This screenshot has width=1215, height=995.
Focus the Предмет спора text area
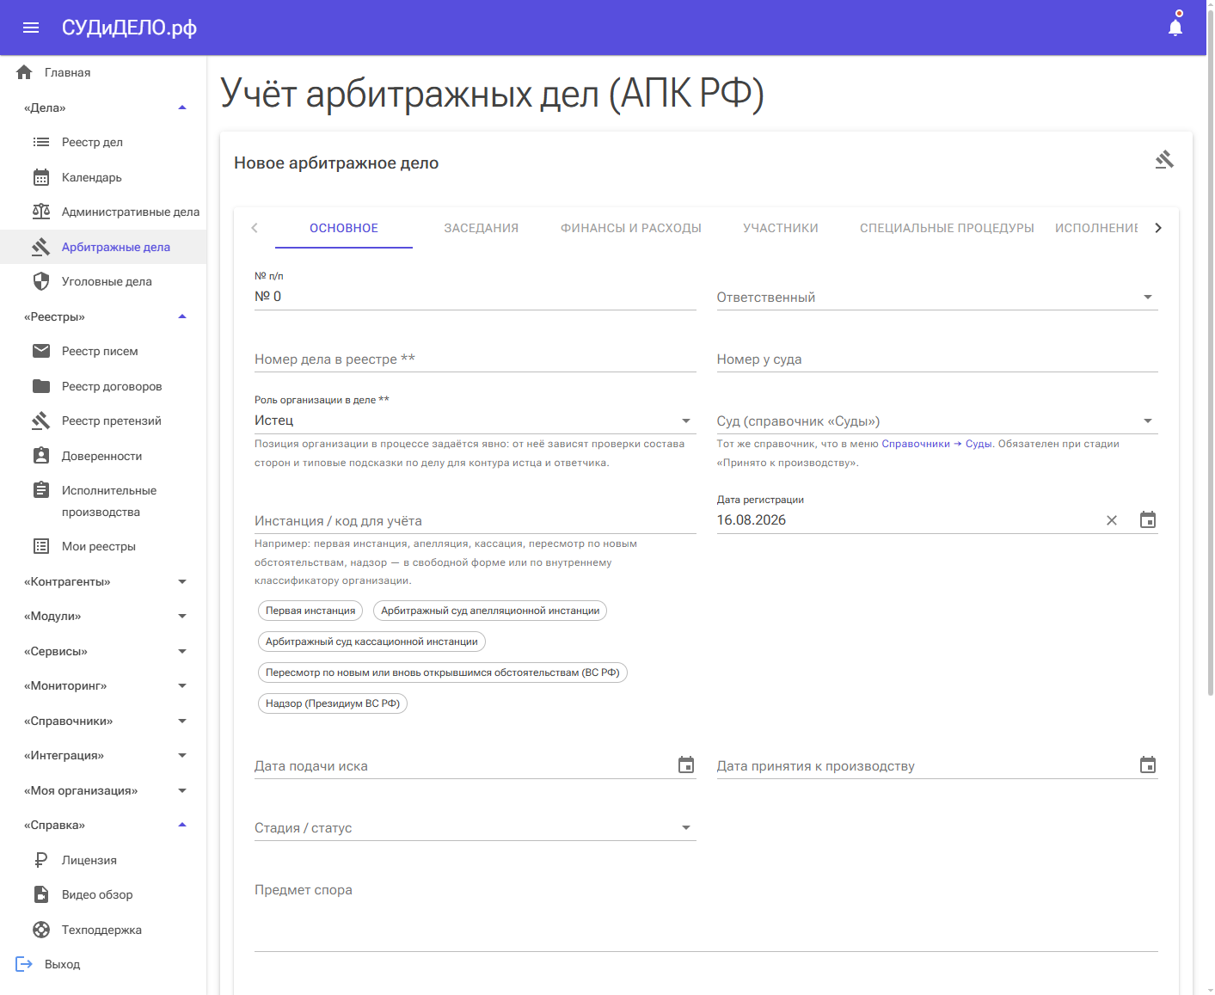[x=706, y=915]
